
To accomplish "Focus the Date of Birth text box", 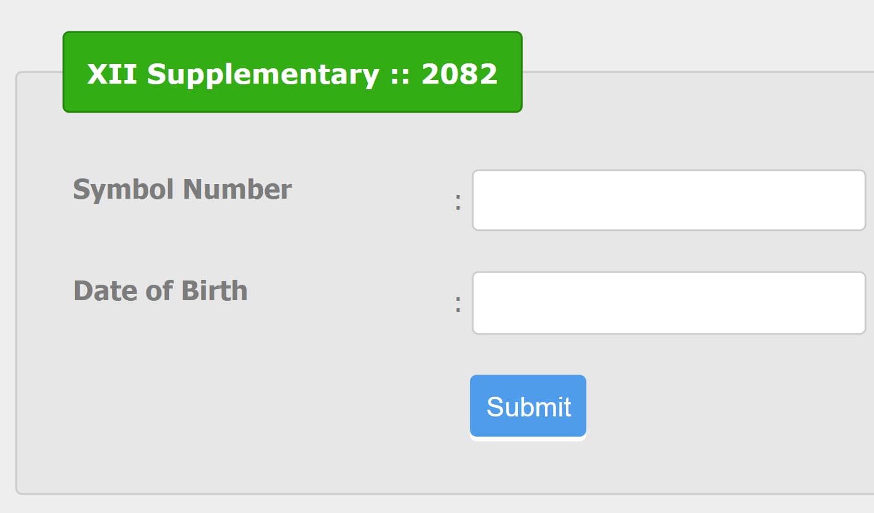I will 669,303.
